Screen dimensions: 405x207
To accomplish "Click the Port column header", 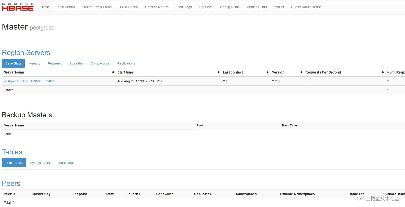I will [200, 125].
